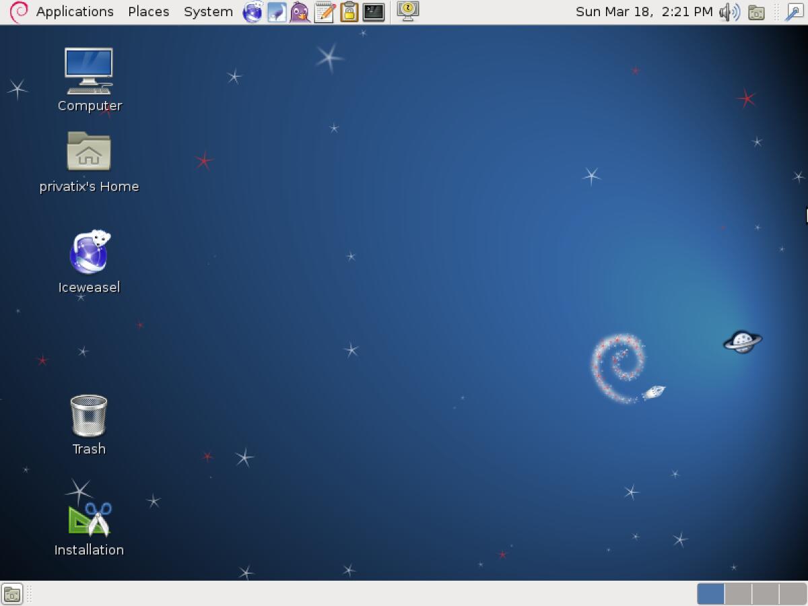Open the calendar by clicking the clock
808x606 pixels.
(x=644, y=11)
